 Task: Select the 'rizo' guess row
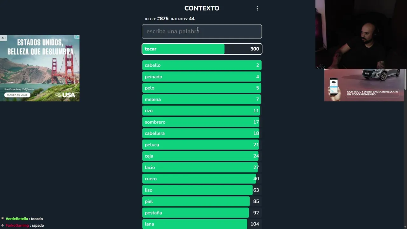pyautogui.click(x=202, y=111)
